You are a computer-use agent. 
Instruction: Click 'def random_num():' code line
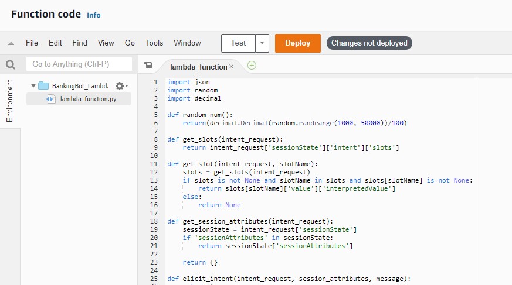pos(200,115)
